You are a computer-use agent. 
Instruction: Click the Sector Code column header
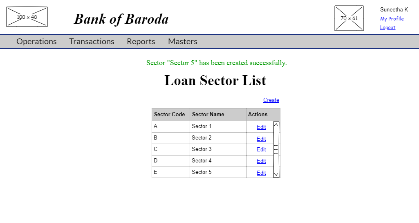point(170,115)
